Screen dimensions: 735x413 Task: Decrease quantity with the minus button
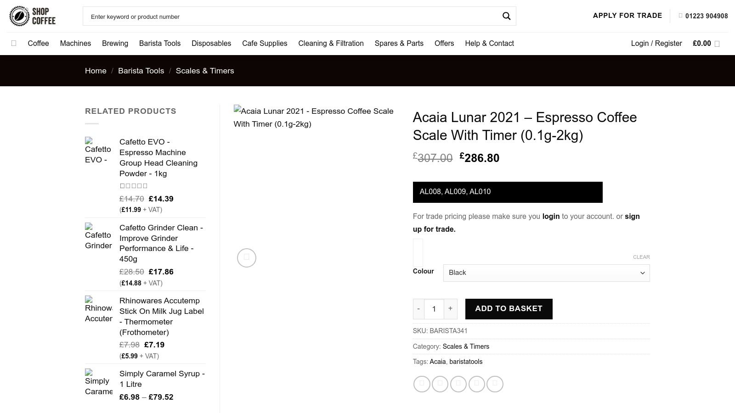pos(418,309)
